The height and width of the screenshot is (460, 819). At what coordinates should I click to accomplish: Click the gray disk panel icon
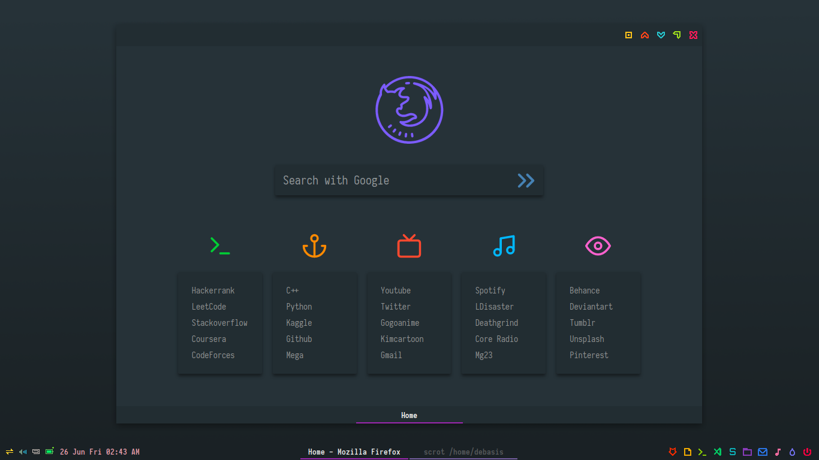click(36, 452)
